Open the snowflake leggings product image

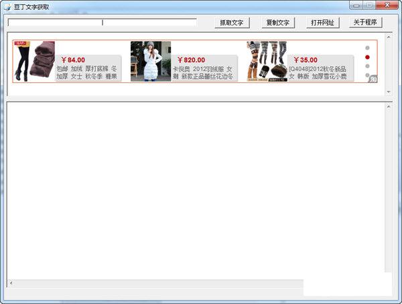point(267,61)
